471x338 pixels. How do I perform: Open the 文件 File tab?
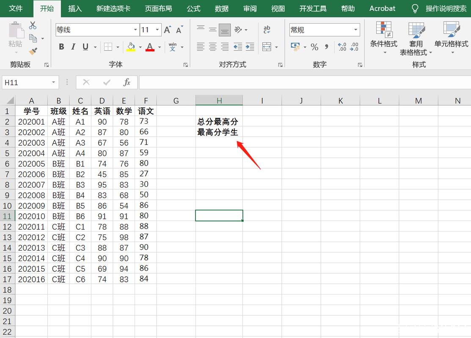pos(16,8)
